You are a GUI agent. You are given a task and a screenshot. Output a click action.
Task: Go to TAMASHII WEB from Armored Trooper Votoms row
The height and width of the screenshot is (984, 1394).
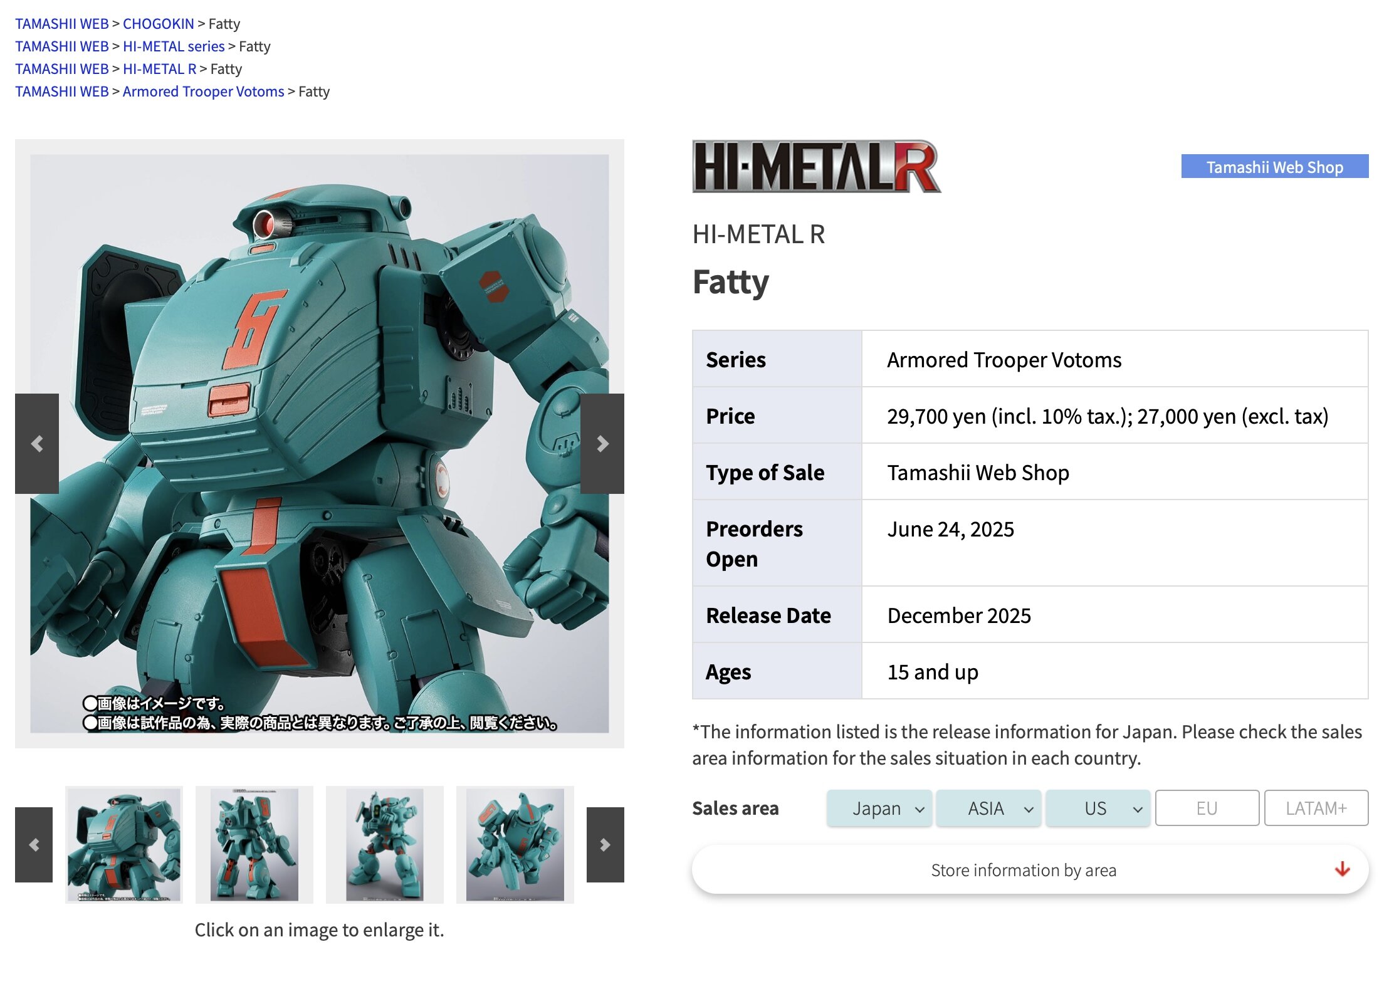pyautogui.click(x=62, y=92)
